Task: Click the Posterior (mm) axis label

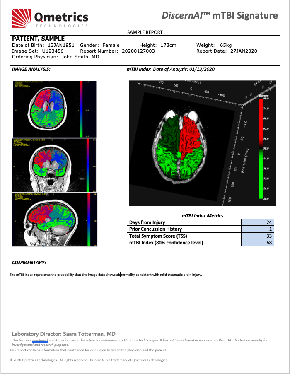Action: [x=244, y=161]
